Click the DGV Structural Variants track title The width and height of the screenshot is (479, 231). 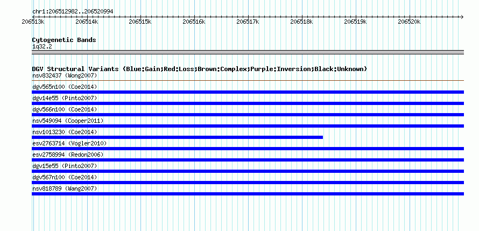coord(200,69)
